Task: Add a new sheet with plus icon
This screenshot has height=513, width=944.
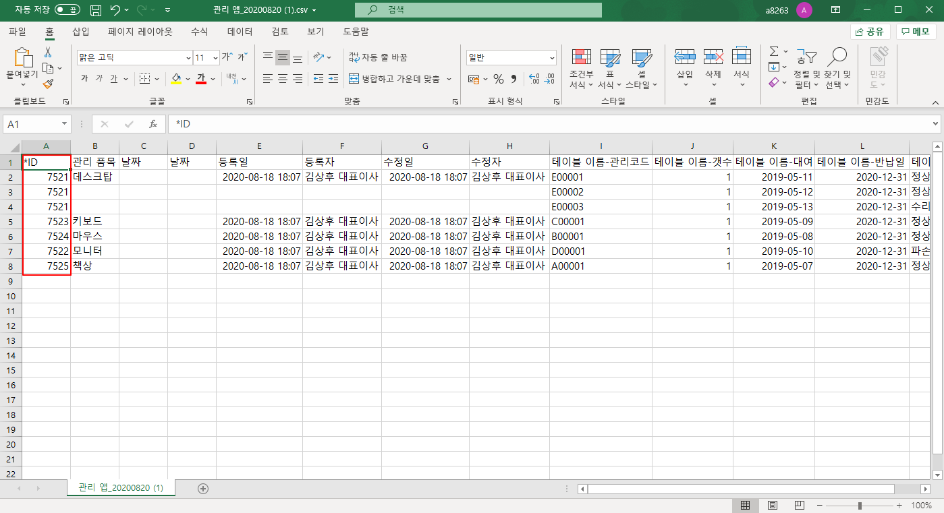Action: point(202,489)
